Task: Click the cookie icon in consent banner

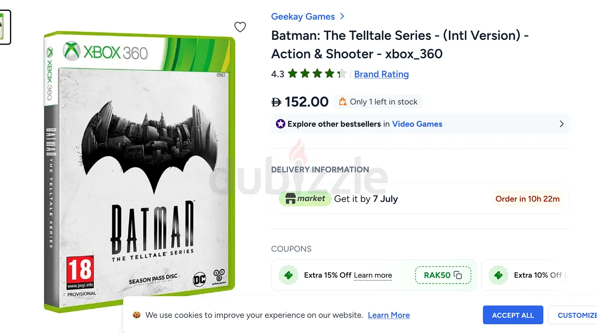Action: [x=136, y=315]
